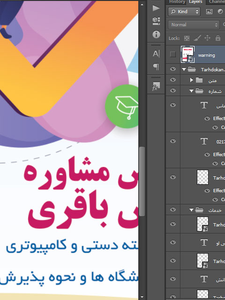Collapse the Tarhdokan. group

184,69
